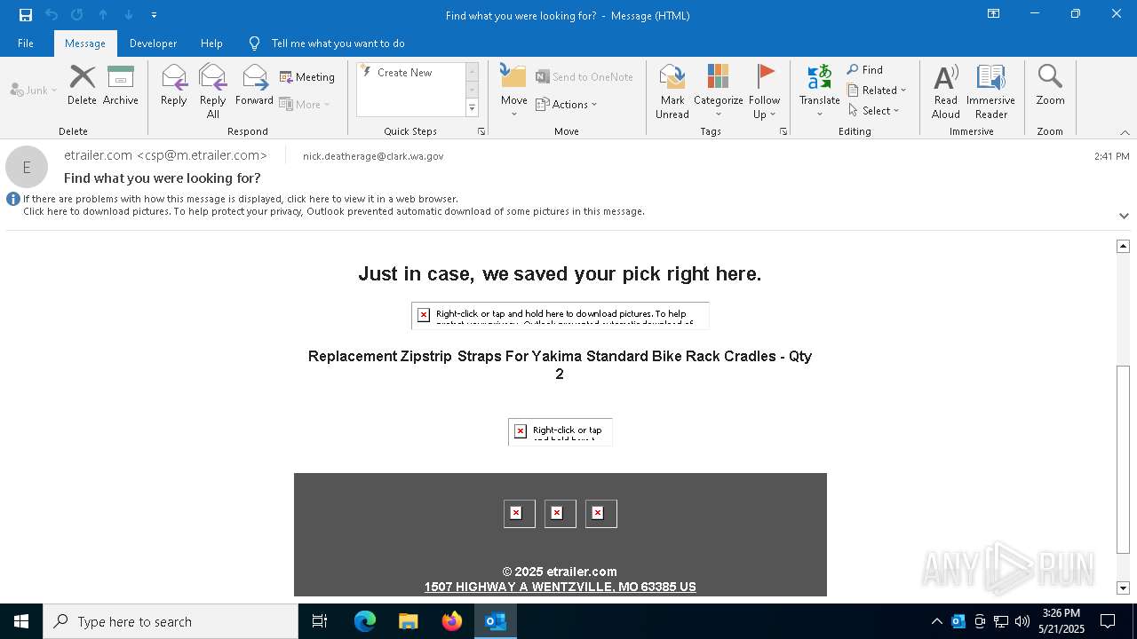The image size is (1137, 639).
Task: Choose Reply All
Action: click(x=213, y=91)
